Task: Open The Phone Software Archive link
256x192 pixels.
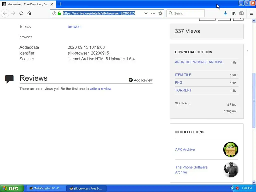Action: pyautogui.click(x=191, y=170)
